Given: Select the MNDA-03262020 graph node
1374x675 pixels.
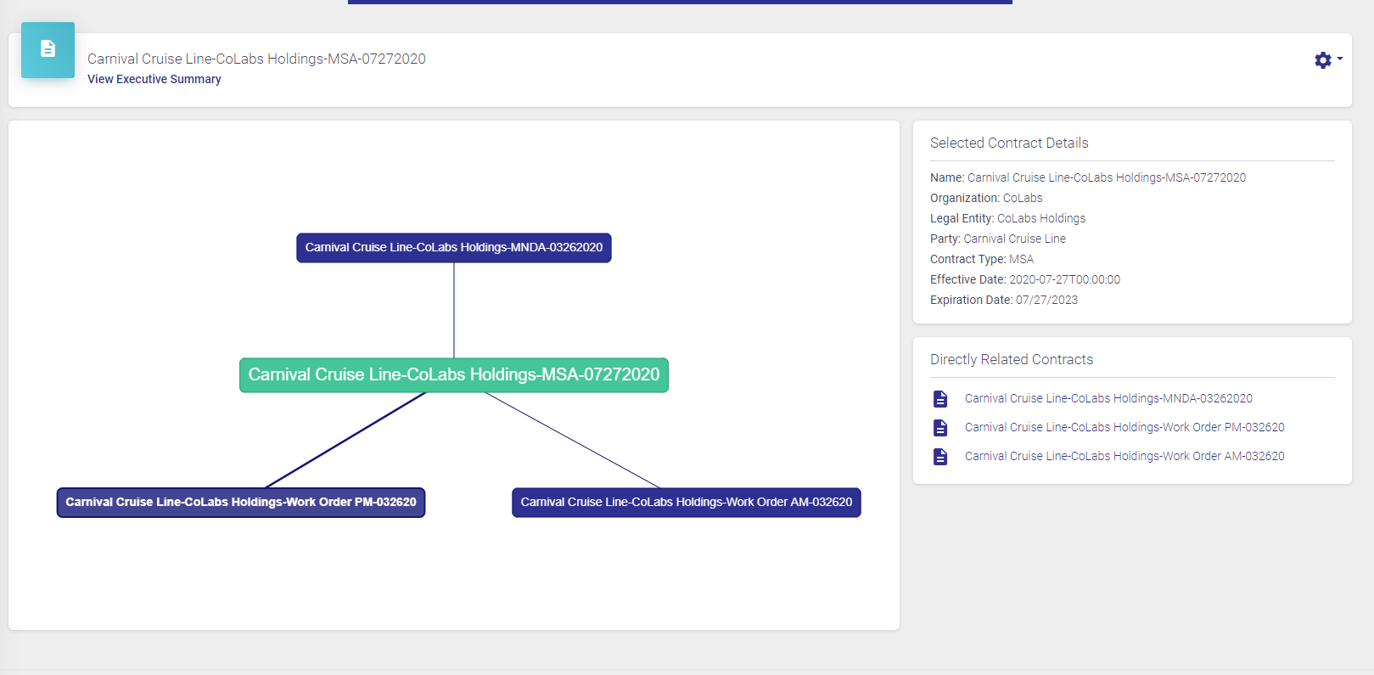Looking at the screenshot, I should point(454,248).
